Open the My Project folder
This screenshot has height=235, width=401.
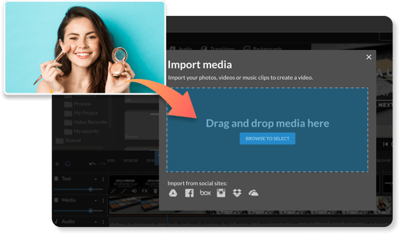click(x=81, y=113)
